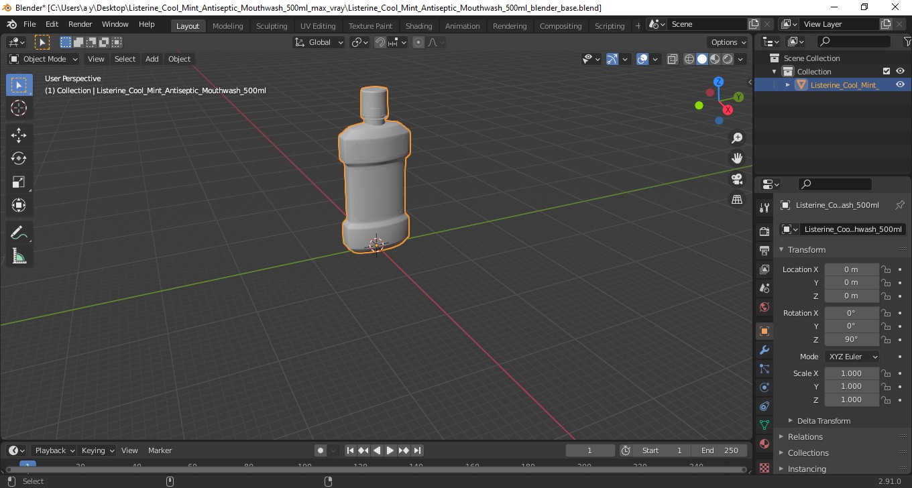Activate the 3D Cursor tool
912x488 pixels.
[x=19, y=108]
